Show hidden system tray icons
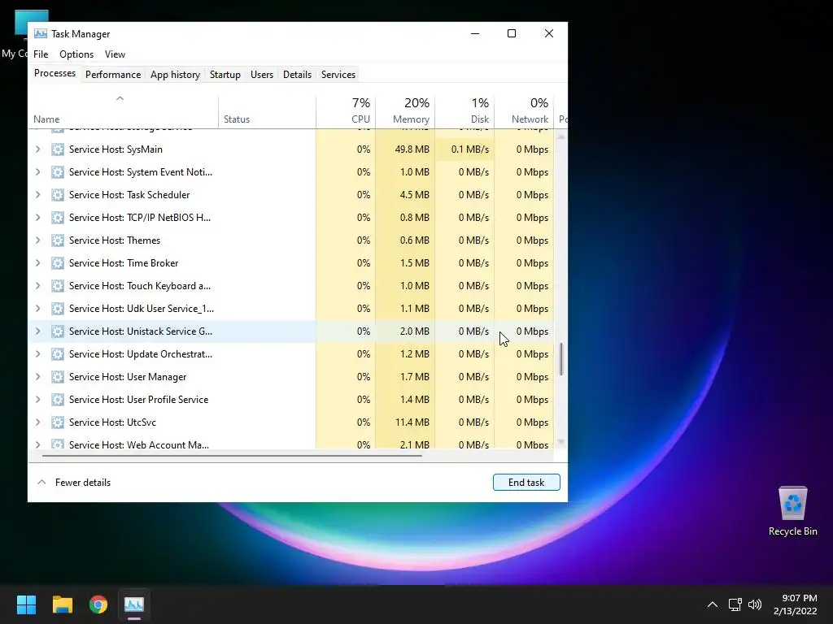 click(713, 604)
